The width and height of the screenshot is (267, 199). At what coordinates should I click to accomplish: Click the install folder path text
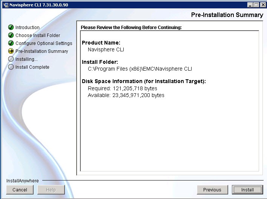tap(140, 69)
